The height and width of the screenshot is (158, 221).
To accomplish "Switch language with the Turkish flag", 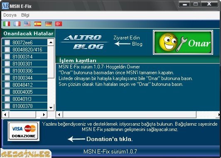I will (x=59, y=24).
